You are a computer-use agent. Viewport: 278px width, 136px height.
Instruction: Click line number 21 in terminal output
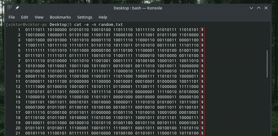pyautogui.click(x=17, y=133)
